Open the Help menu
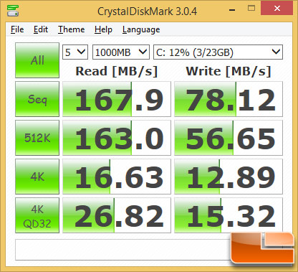This screenshot has width=298, height=272. tap(103, 29)
